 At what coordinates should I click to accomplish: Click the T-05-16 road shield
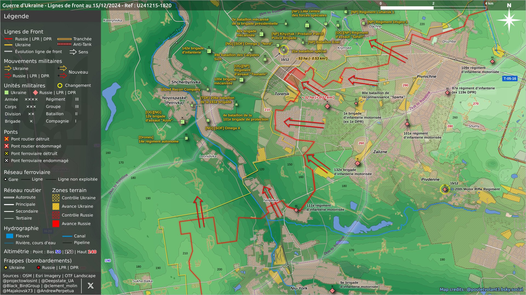point(510,79)
